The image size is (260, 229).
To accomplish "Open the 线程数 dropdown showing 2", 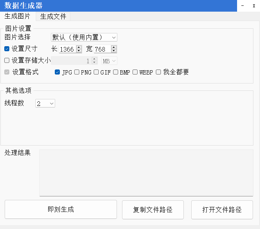I will point(45,103).
